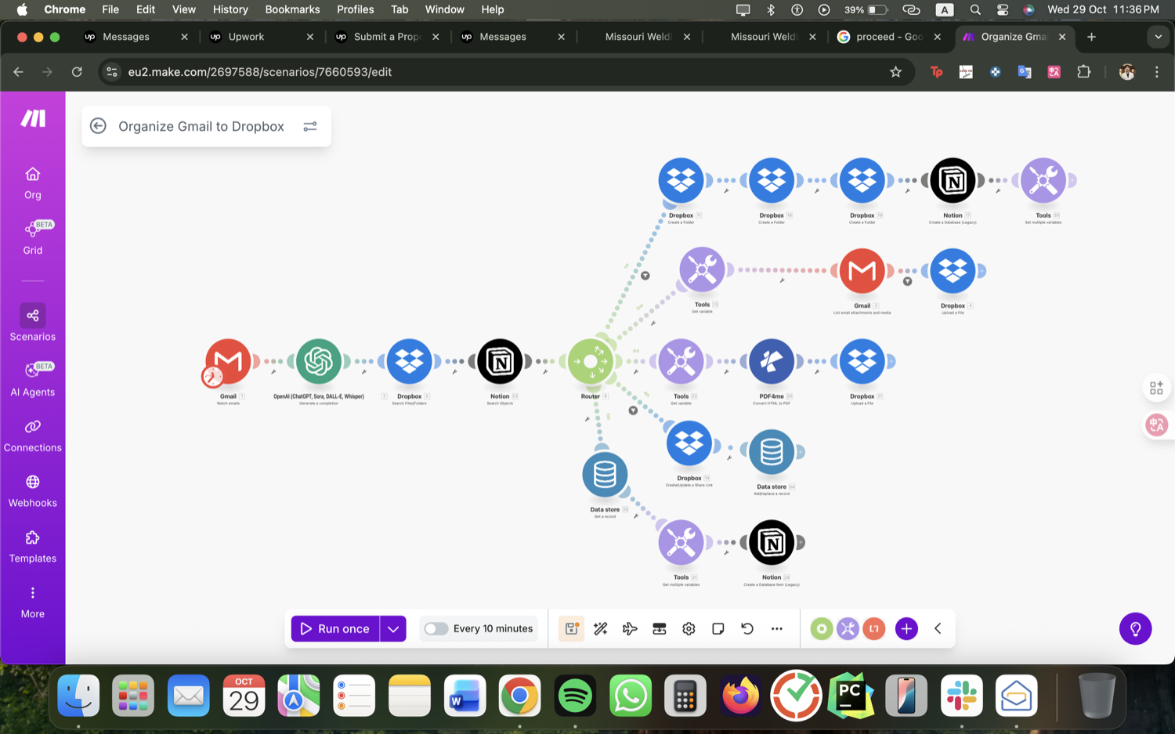Screen dimensions: 1175x734
Task: Click the clock schedule badge on Gmail trigger
Action: [x=212, y=378]
